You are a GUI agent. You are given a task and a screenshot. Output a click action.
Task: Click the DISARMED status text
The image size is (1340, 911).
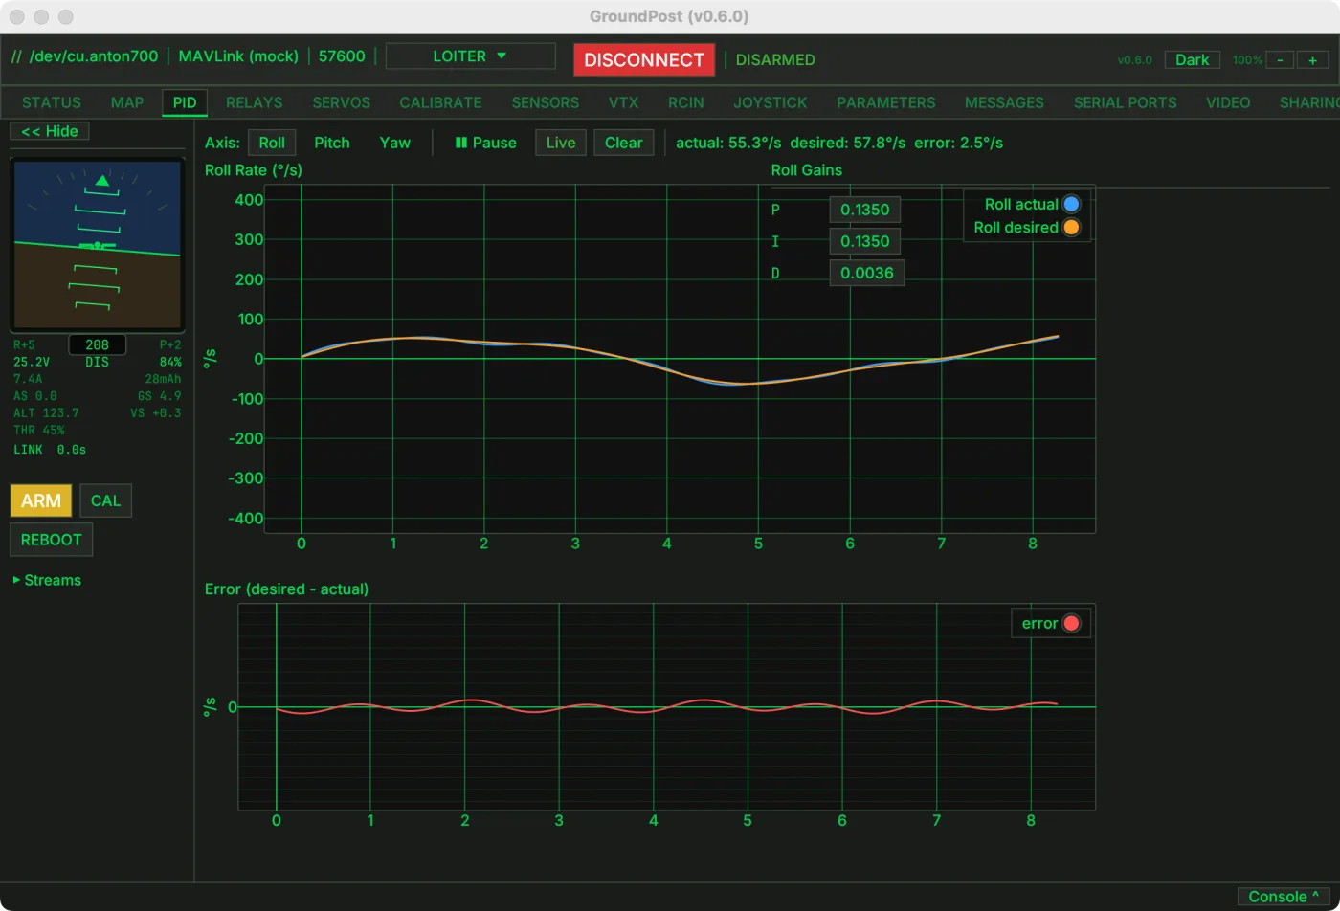tap(775, 59)
